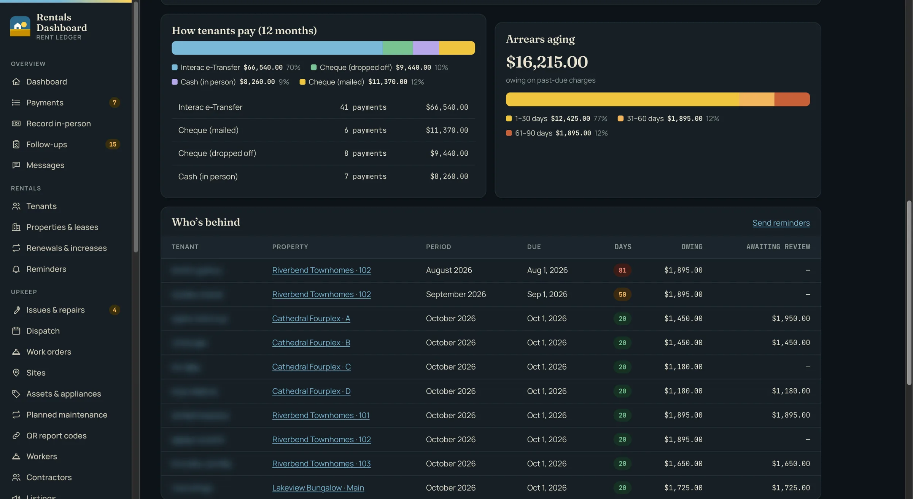The width and height of the screenshot is (913, 499).
Task: Click the main page vertical scrollbar
Action: 909,293
